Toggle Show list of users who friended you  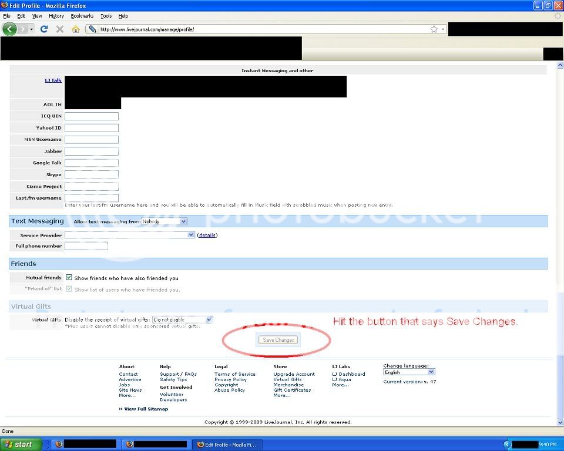coord(69,289)
